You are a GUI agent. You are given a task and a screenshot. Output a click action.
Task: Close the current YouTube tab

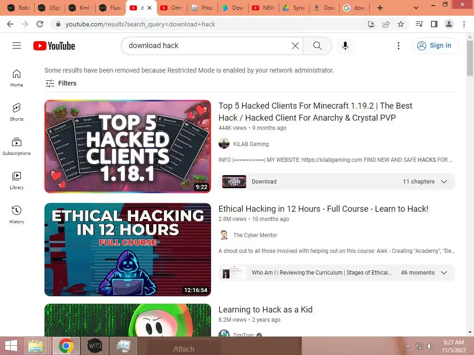point(150,8)
